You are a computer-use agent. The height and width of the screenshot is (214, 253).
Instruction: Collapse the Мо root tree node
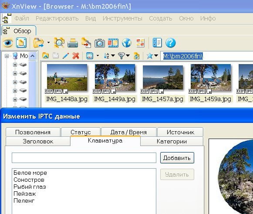[x=7, y=56]
